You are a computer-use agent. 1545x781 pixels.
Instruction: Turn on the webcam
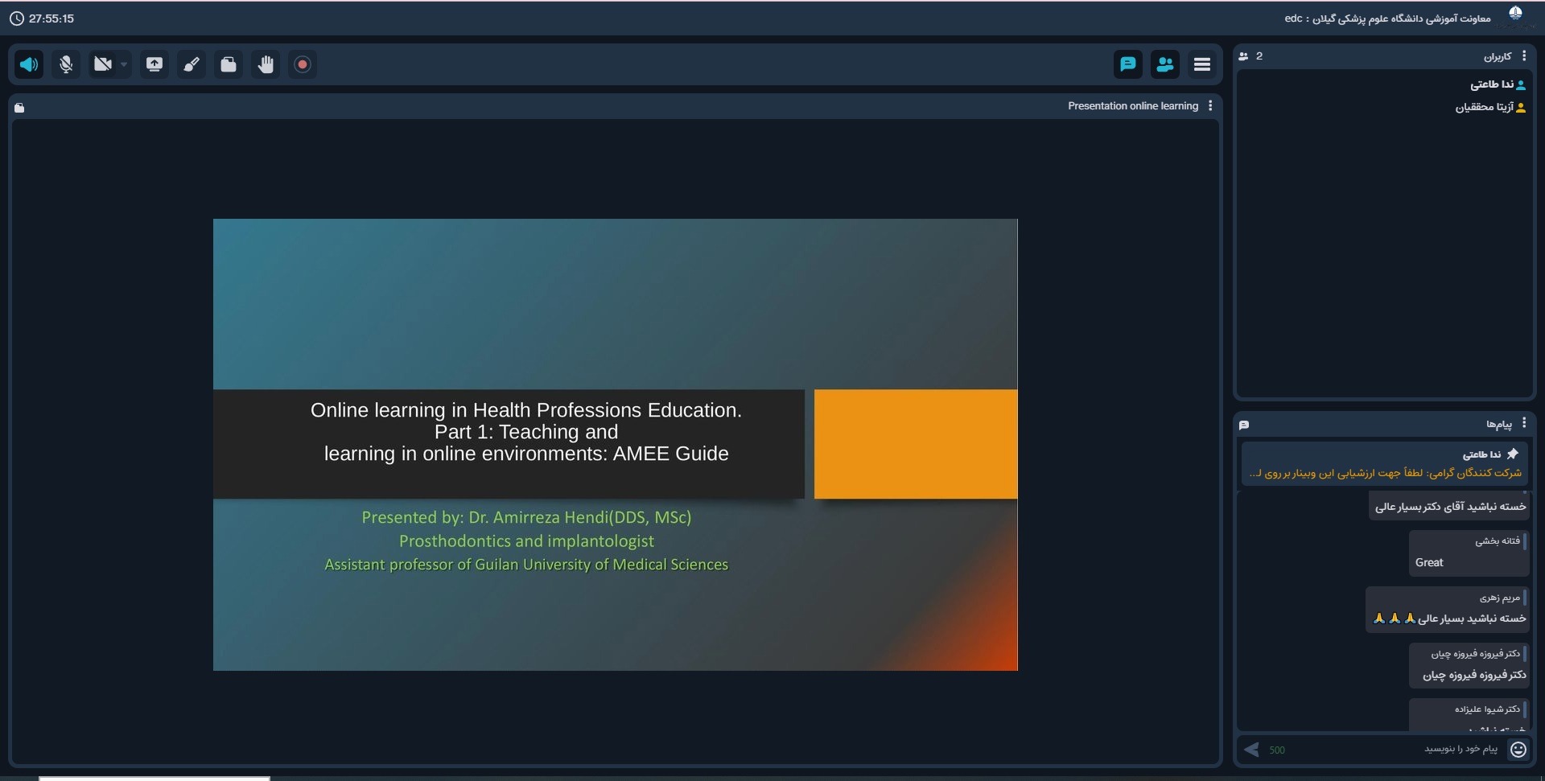coord(102,64)
